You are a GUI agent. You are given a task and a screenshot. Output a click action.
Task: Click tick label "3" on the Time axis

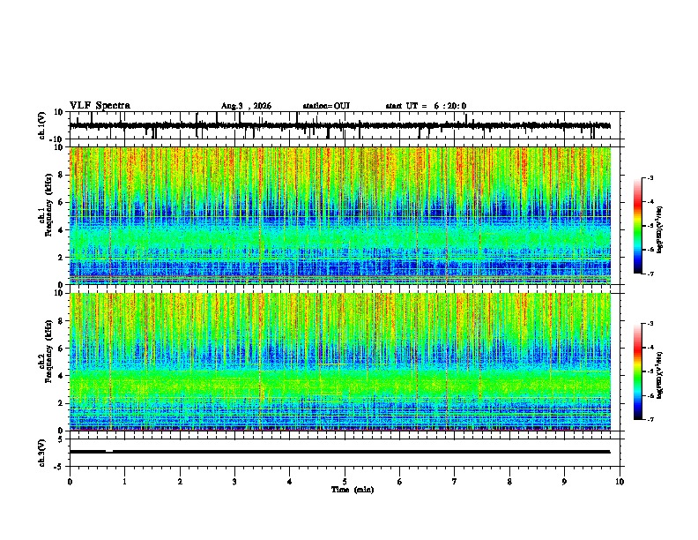click(234, 482)
